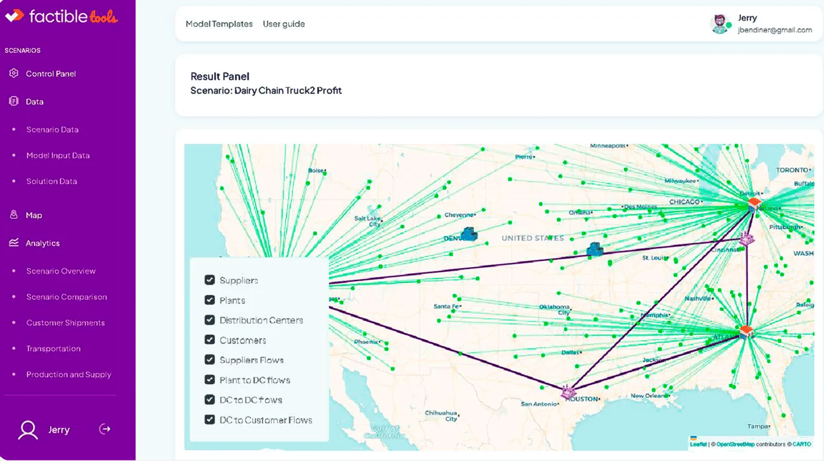Open Scenario Comparison analytics
This screenshot has height=461, width=824.
point(67,297)
